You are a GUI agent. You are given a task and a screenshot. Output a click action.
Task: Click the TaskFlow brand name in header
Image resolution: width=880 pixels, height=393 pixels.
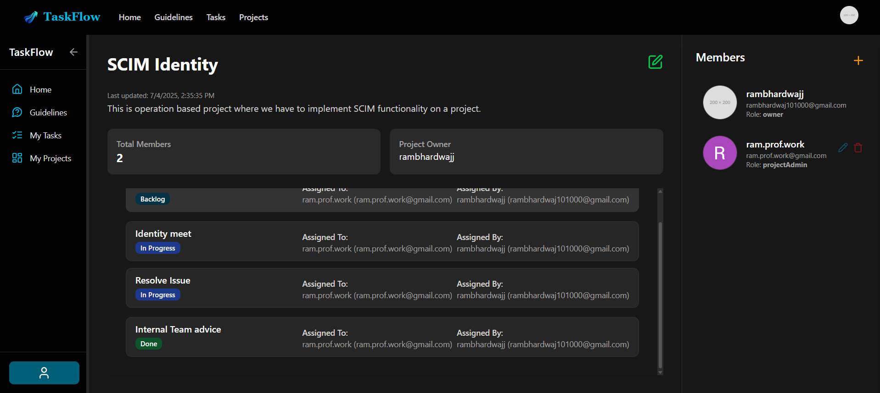(x=72, y=17)
